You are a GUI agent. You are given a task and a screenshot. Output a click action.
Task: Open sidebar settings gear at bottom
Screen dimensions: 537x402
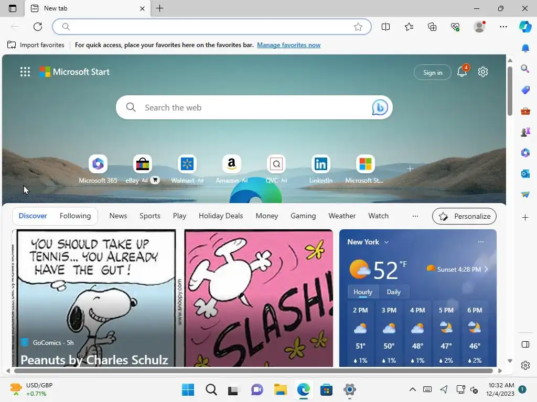click(x=525, y=365)
